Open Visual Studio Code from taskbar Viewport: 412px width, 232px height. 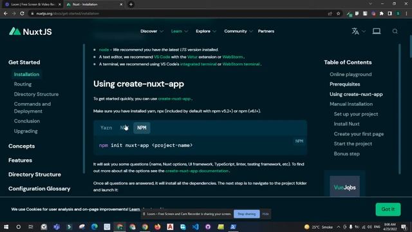click(x=195, y=227)
